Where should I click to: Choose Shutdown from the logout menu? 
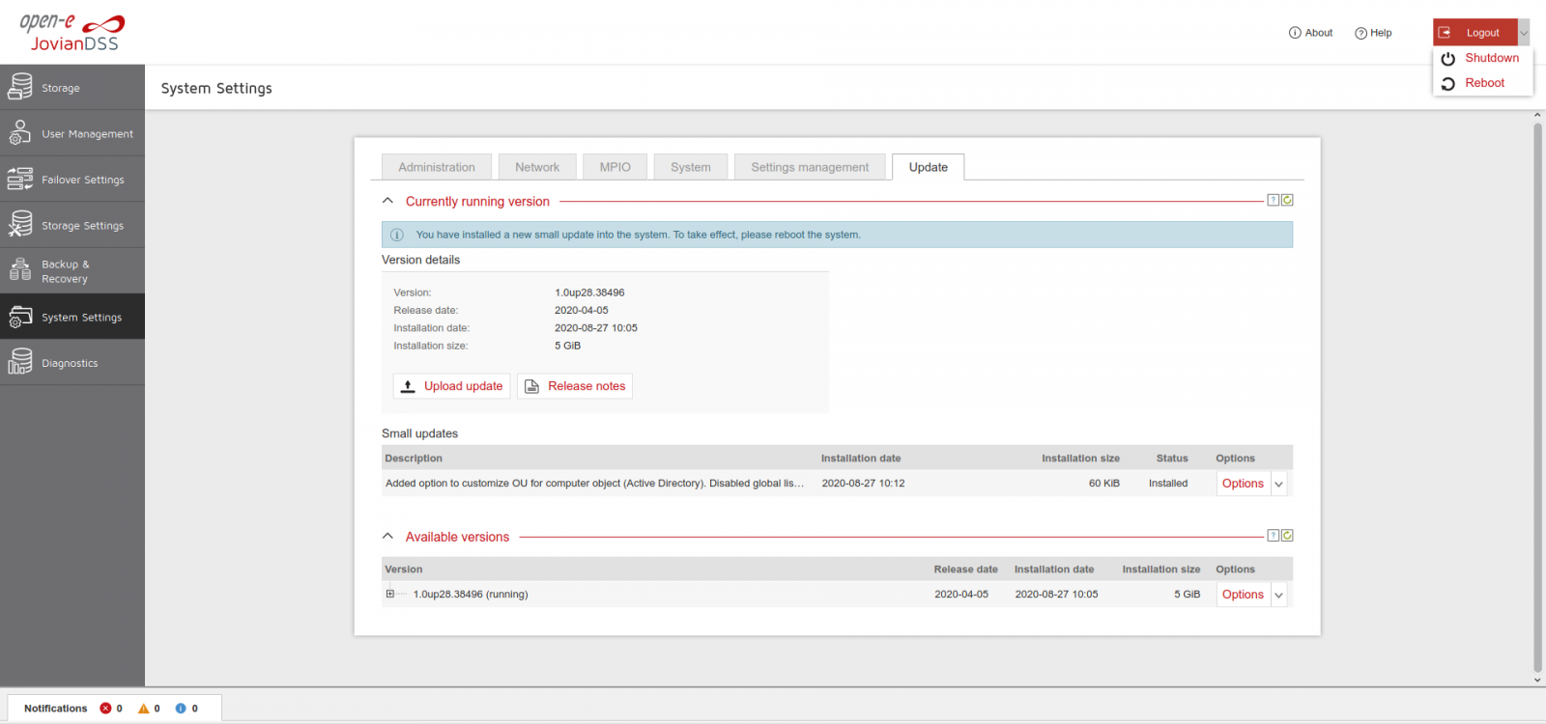(x=1481, y=58)
